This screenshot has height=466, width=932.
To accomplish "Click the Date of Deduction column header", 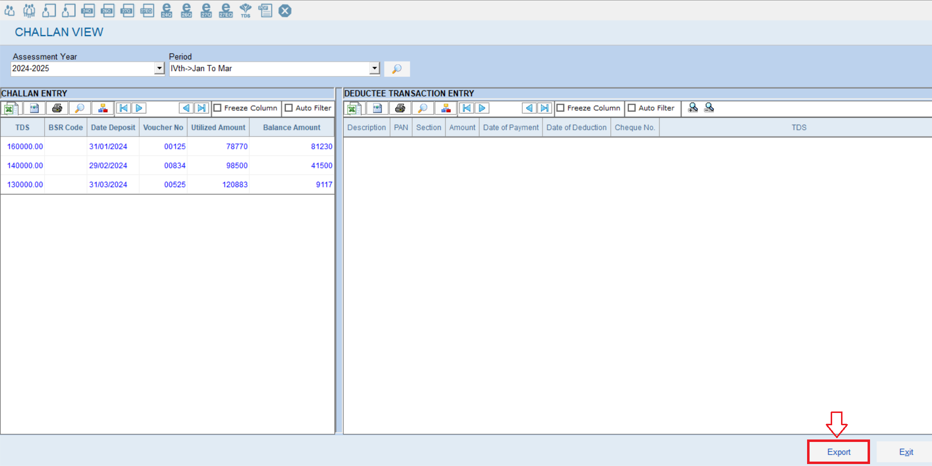I will [x=576, y=128].
